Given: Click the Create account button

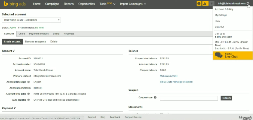Looking at the screenshot, I should tap(12, 42).
